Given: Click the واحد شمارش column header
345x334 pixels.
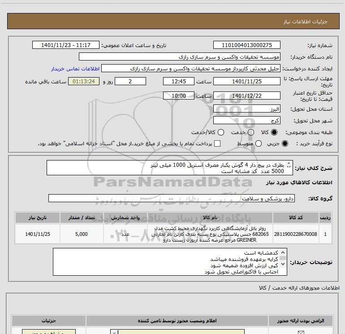Looking at the screenshot, I should click(x=125, y=217).
